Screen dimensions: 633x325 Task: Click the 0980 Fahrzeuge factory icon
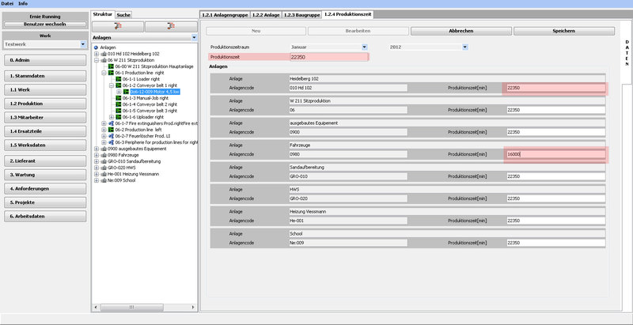pos(104,155)
